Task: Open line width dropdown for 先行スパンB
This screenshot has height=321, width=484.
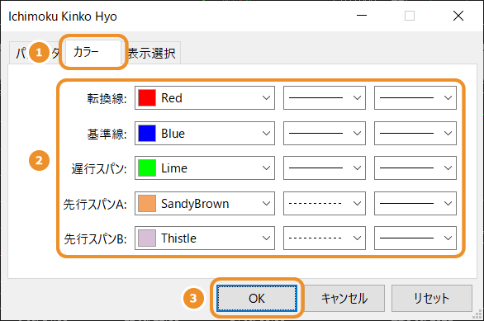Action: (415, 238)
